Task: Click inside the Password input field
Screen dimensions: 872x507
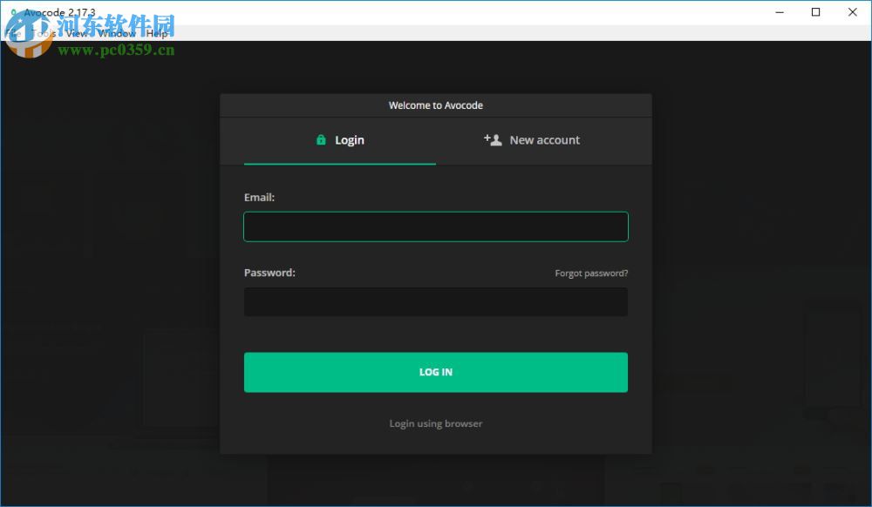Action: pyautogui.click(x=435, y=301)
